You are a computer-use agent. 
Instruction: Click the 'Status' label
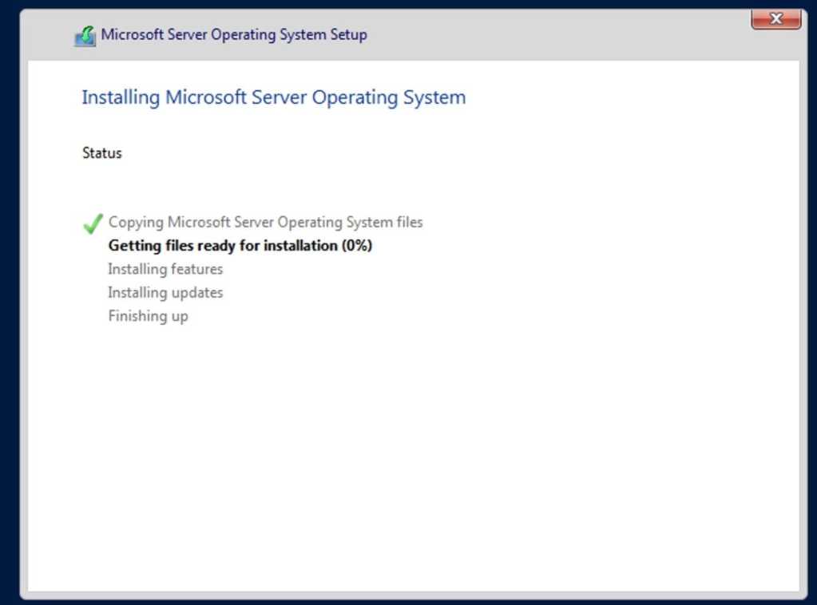pos(101,152)
